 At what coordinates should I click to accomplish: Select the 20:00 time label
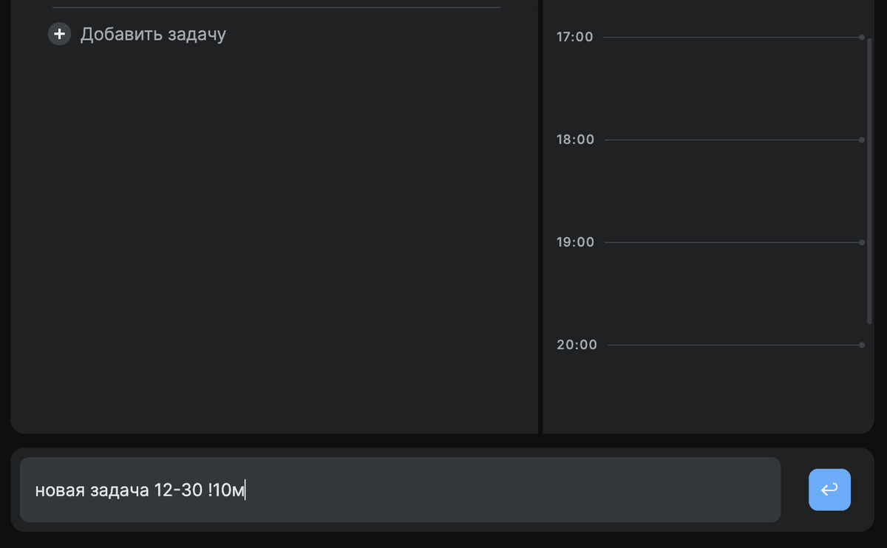[577, 345]
